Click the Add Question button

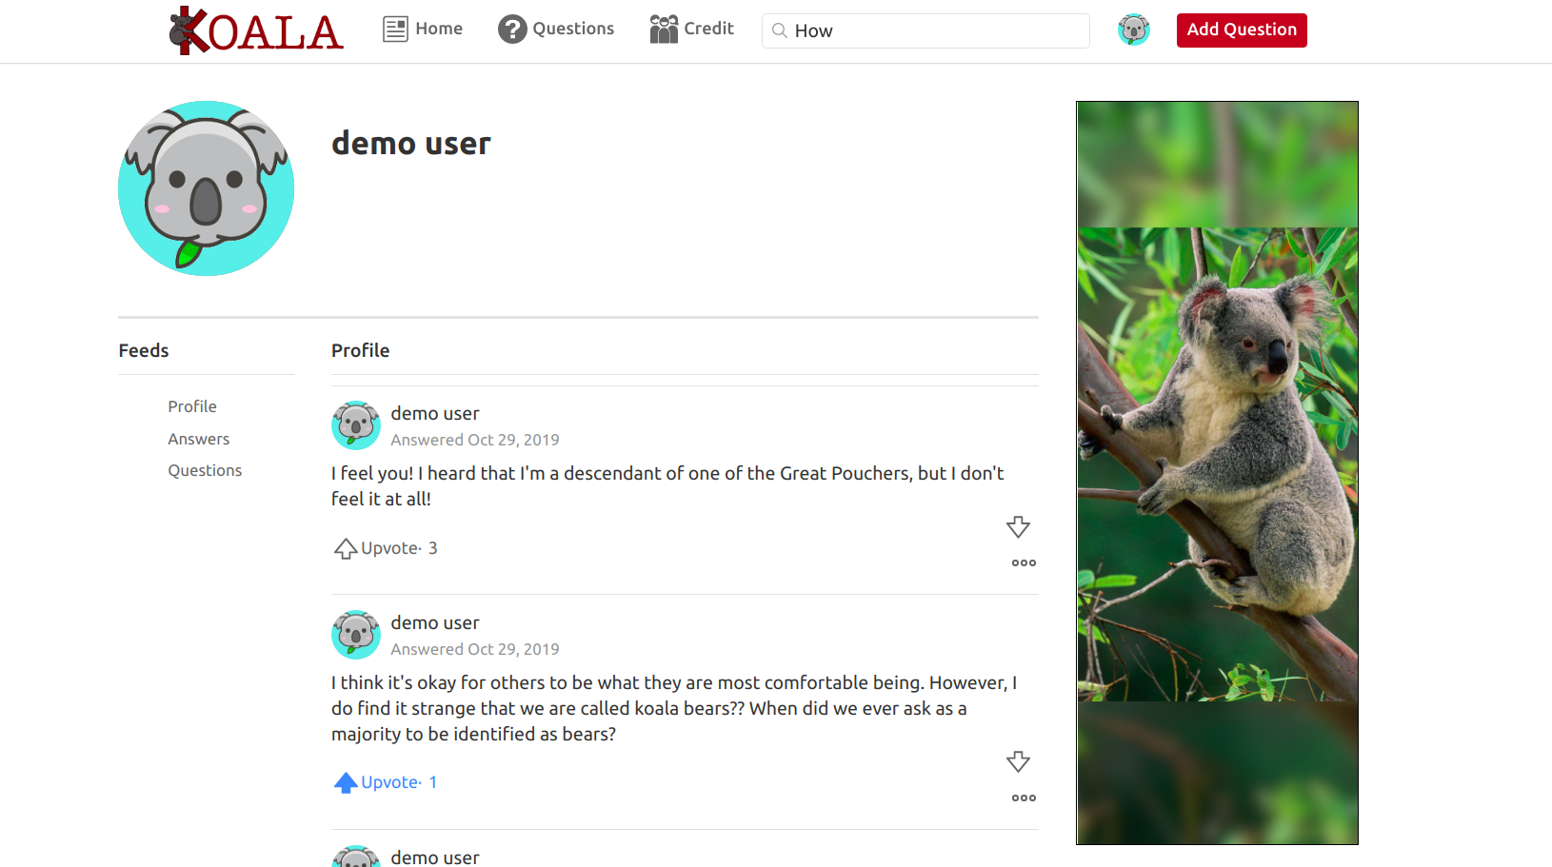(1242, 30)
